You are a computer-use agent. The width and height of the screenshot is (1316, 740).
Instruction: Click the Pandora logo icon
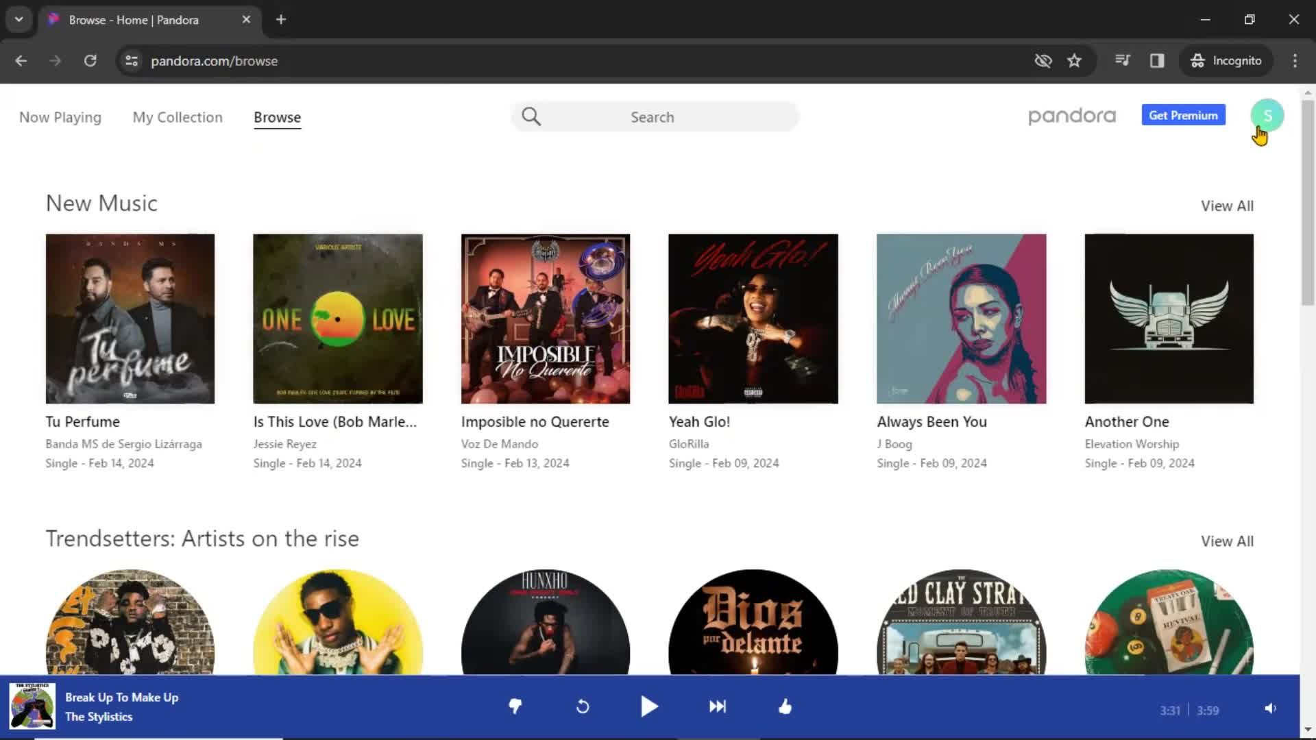pyautogui.click(x=1072, y=116)
